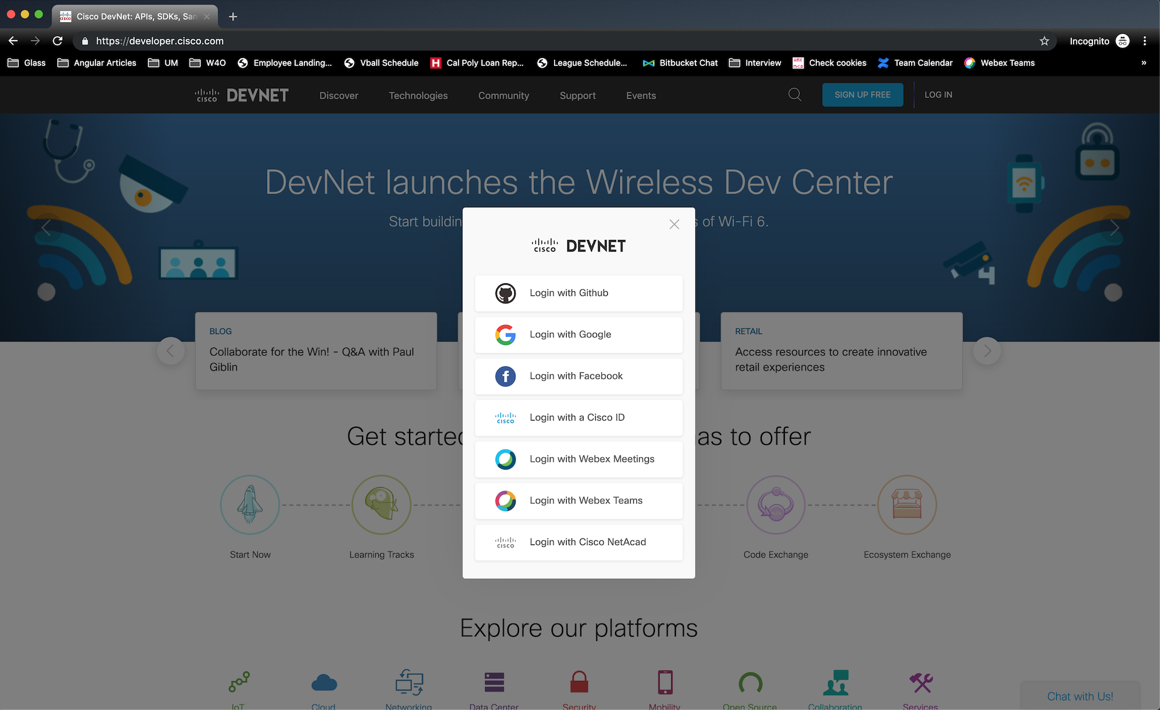Screen dimensions: 1160x710
Task: Open the Chat with Us widget
Action: coord(1080,696)
